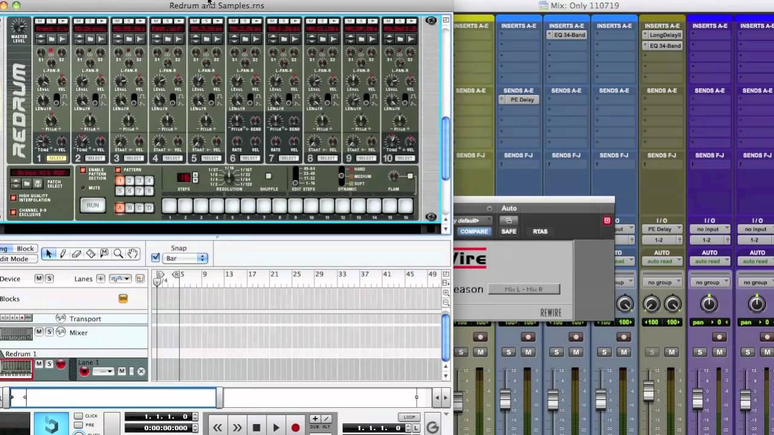Viewport: 774px width, 435px height.
Task: Enable the CLICK checkbox in transport
Action: [79, 416]
